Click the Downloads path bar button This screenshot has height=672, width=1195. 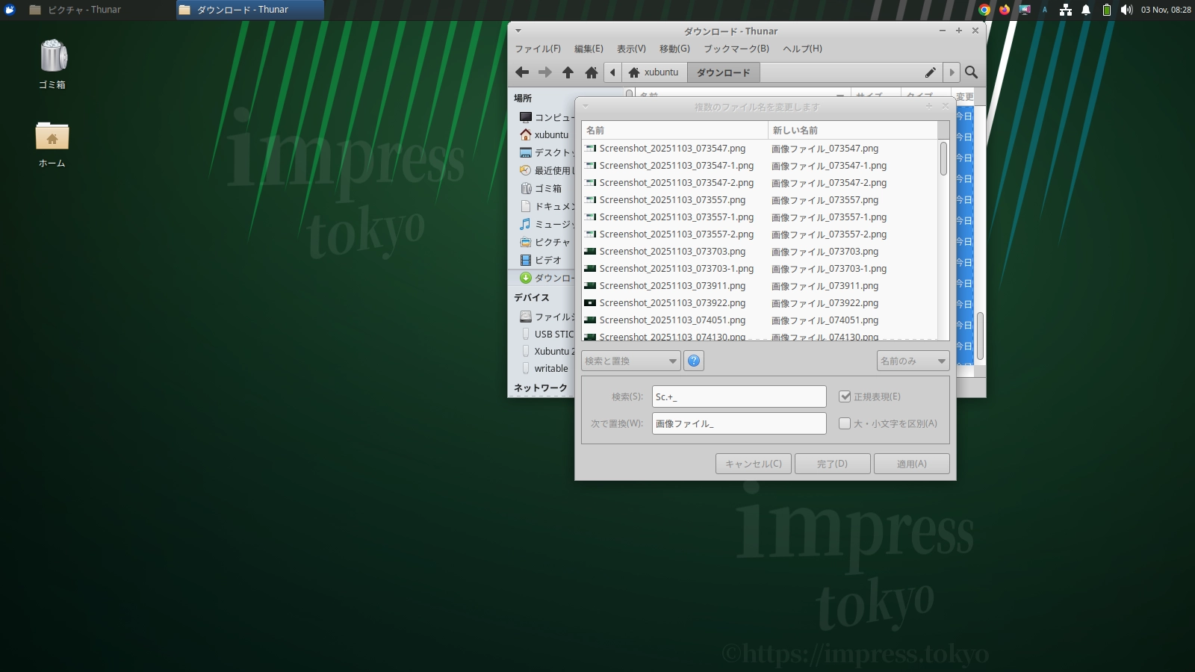click(x=724, y=72)
